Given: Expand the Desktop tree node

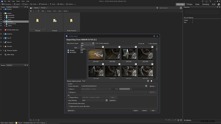Looking at the screenshot, I should 4,9.
